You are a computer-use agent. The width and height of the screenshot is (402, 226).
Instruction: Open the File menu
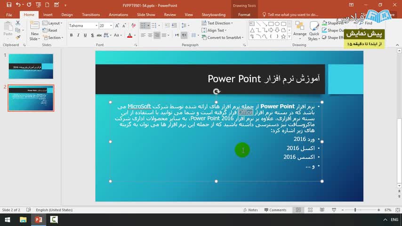pyautogui.click(x=9, y=15)
